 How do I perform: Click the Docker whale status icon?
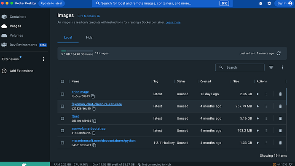(24, 164)
